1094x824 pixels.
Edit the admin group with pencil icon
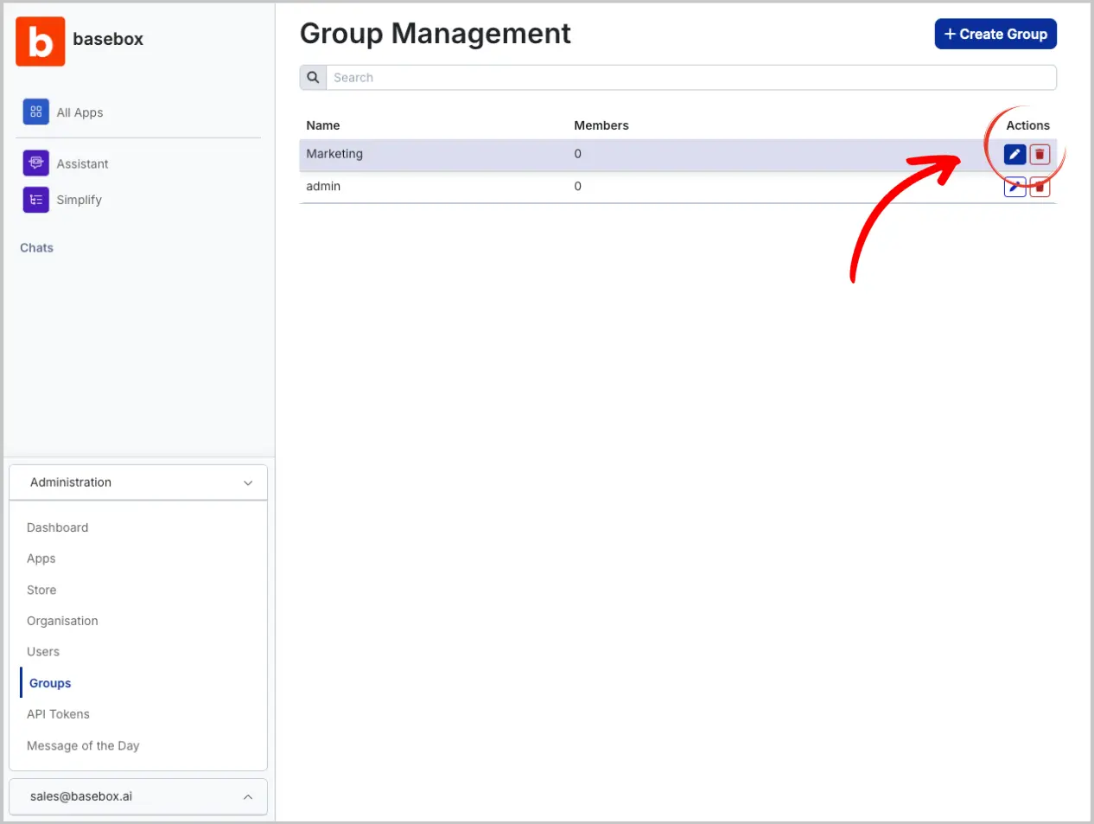(x=1014, y=187)
